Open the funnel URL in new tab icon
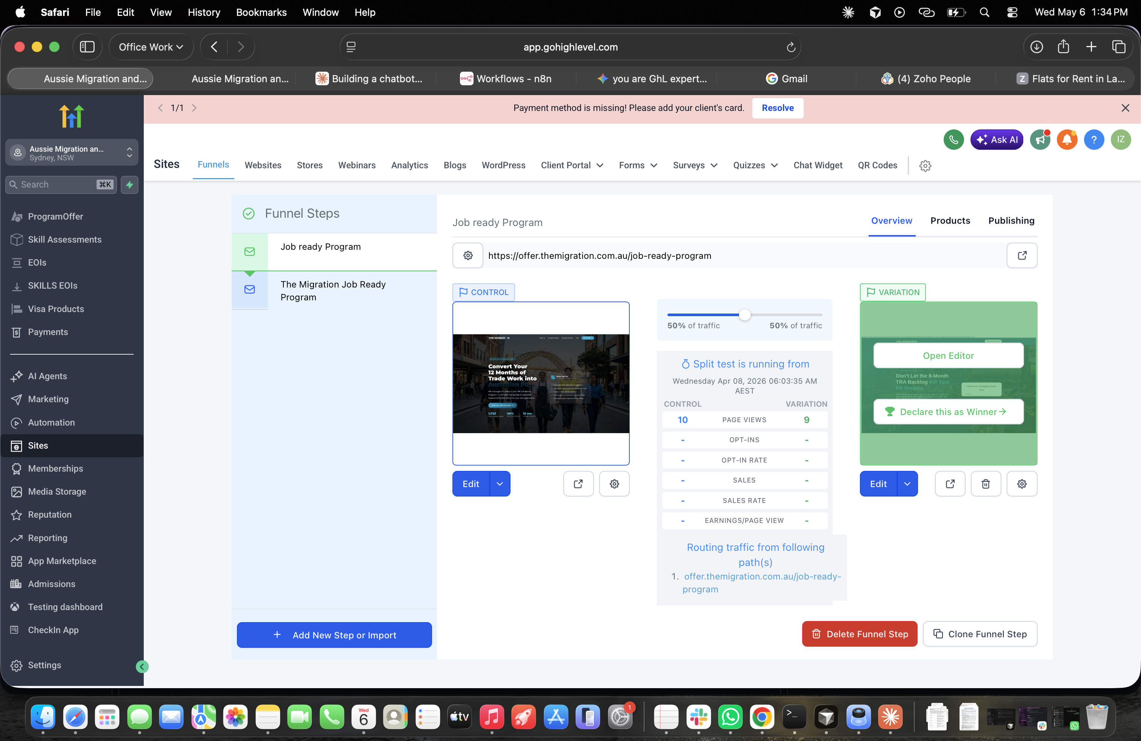Viewport: 1141px width, 741px height. (x=1022, y=255)
